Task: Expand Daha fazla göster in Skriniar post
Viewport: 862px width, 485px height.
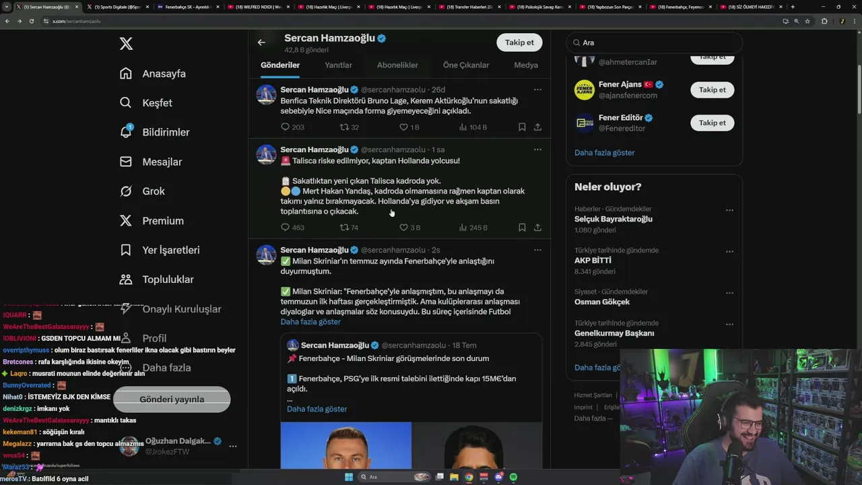Action: click(x=310, y=322)
